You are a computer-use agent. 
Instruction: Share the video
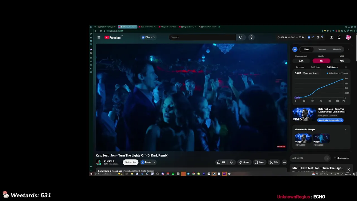coord(244,162)
